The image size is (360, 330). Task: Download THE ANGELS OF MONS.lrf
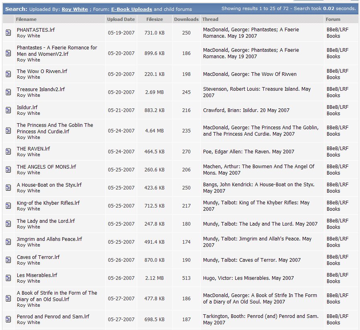click(47, 167)
